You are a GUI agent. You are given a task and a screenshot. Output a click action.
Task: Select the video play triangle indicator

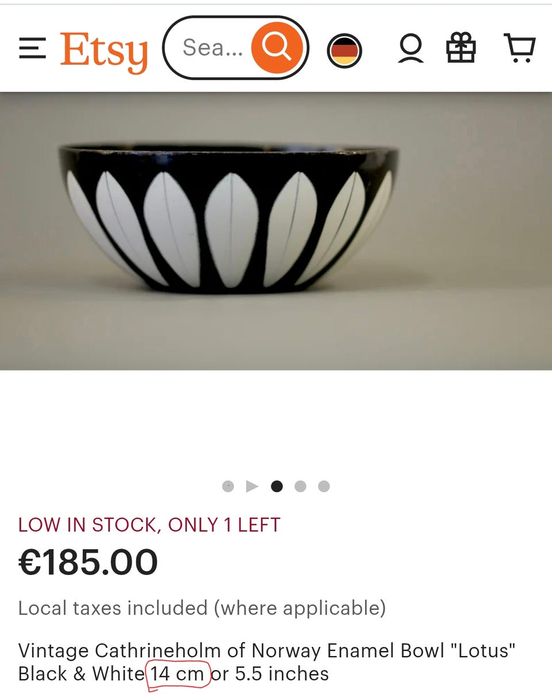click(x=252, y=486)
